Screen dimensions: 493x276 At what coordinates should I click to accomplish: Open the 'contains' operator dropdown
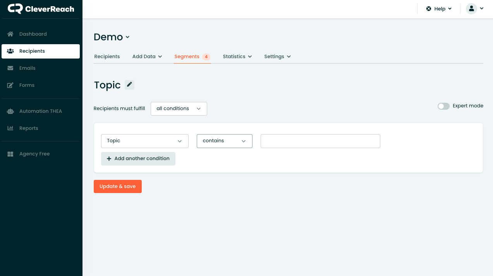click(x=224, y=141)
